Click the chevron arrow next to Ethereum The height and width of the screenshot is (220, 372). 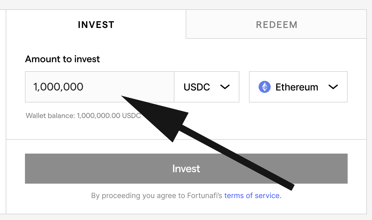333,87
